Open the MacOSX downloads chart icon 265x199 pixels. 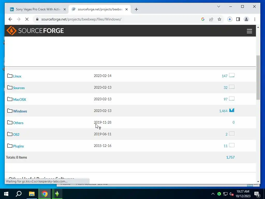(232, 99)
